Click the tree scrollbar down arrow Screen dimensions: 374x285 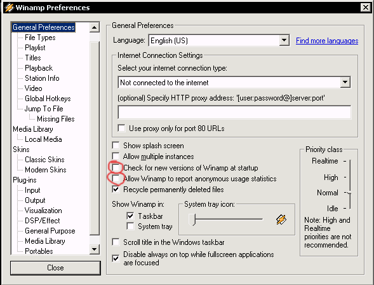coord(95,249)
